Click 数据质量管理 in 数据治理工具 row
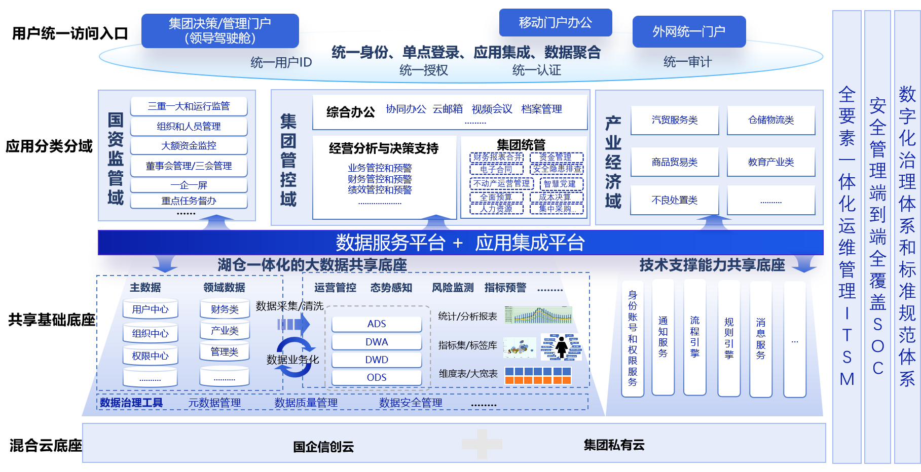Viewport: 921px width, 472px height. coord(306,403)
